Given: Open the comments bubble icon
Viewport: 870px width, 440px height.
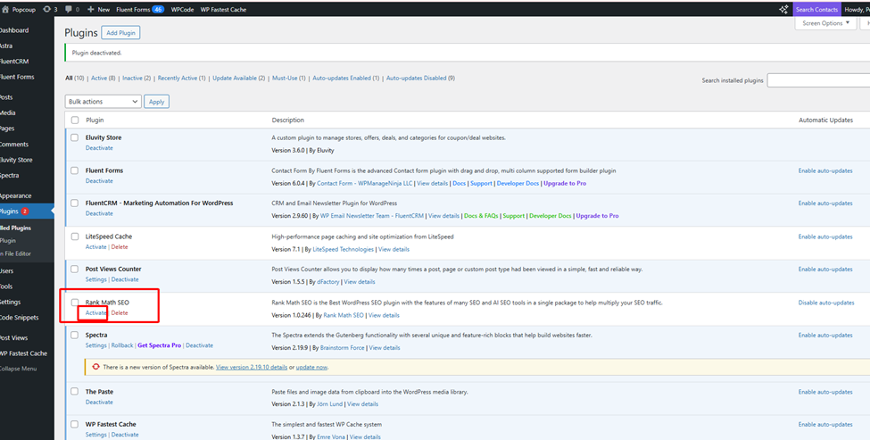Looking at the screenshot, I should pyautogui.click(x=69, y=10).
